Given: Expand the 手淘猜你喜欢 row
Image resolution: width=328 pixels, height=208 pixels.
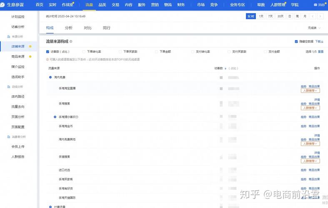Looking at the screenshot, I should 55,117.
